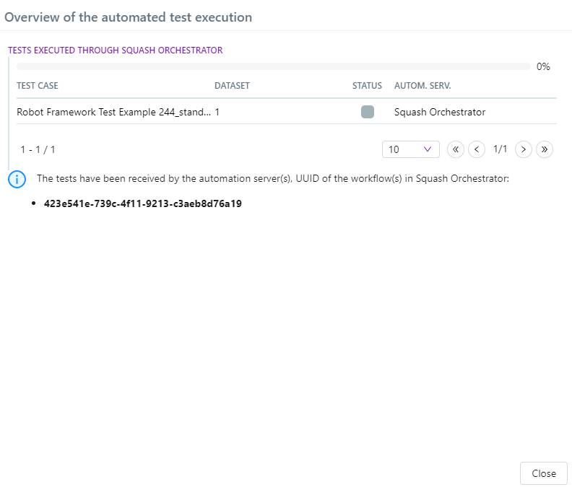
Task: Go to the first page of results
Action: tap(456, 149)
